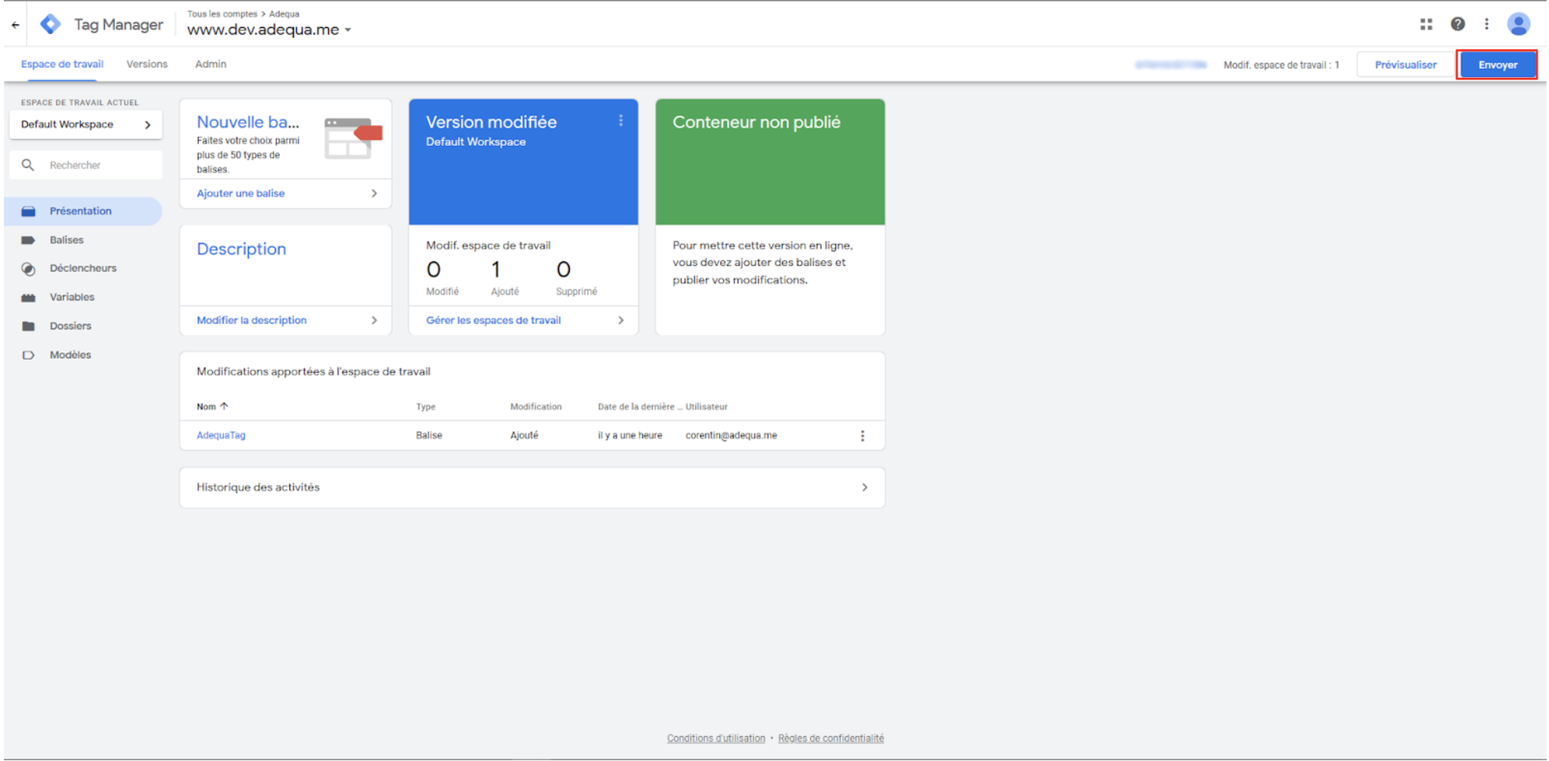Click the search magnifier icon

coord(28,165)
